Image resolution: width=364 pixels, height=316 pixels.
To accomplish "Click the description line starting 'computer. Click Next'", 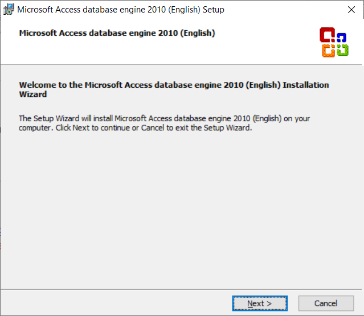I will [135, 128].
